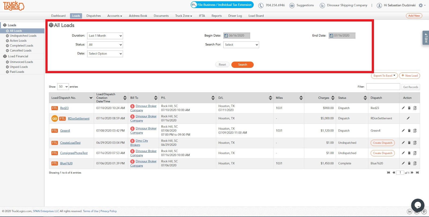Click the TruckLogics logo
The width and height of the screenshot is (429, 217).
(x=13, y=6)
